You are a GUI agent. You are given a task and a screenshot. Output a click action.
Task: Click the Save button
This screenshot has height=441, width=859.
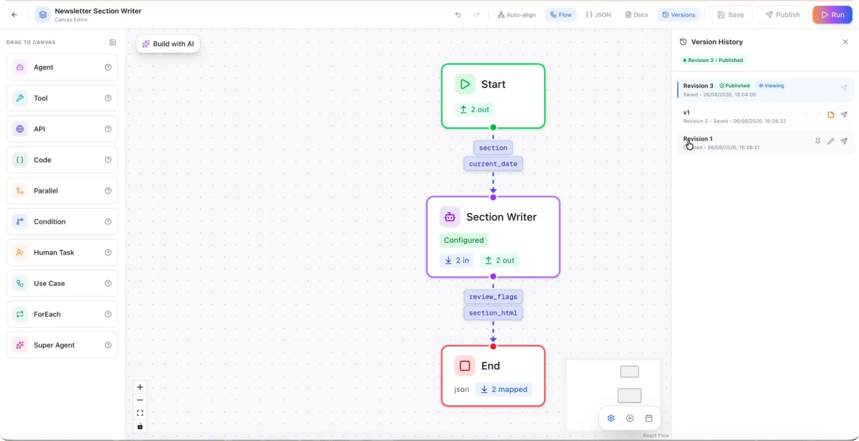[731, 15]
